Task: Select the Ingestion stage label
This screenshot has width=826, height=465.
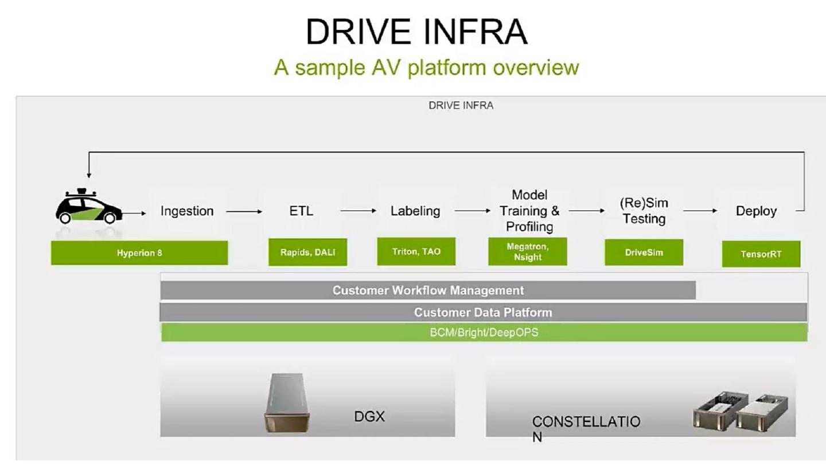Action: 187,211
